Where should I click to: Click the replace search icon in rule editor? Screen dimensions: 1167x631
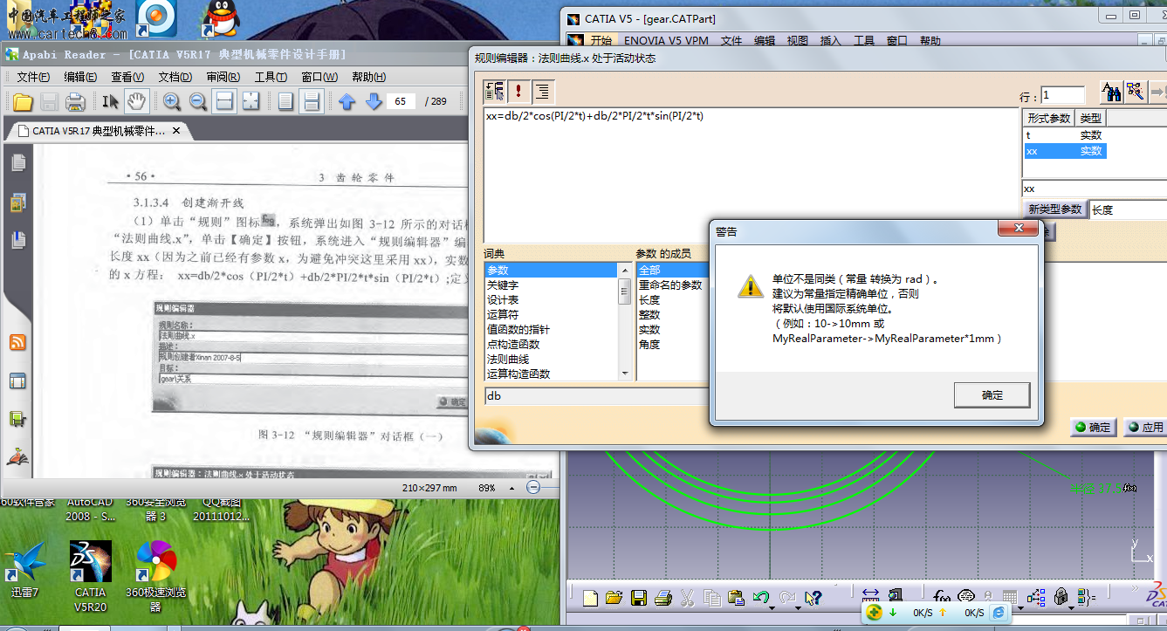(x=1135, y=91)
